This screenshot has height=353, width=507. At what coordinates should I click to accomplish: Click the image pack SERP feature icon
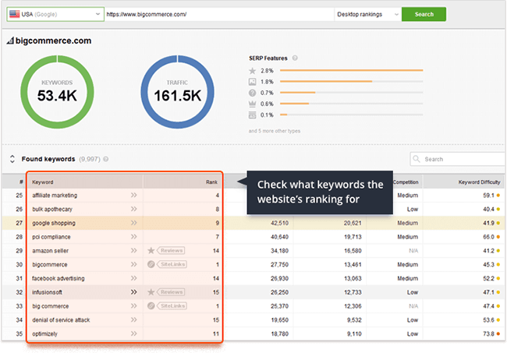[252, 82]
